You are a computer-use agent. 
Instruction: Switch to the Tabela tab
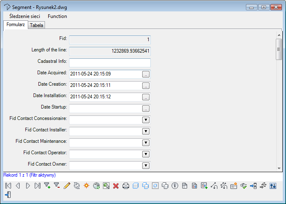36,25
